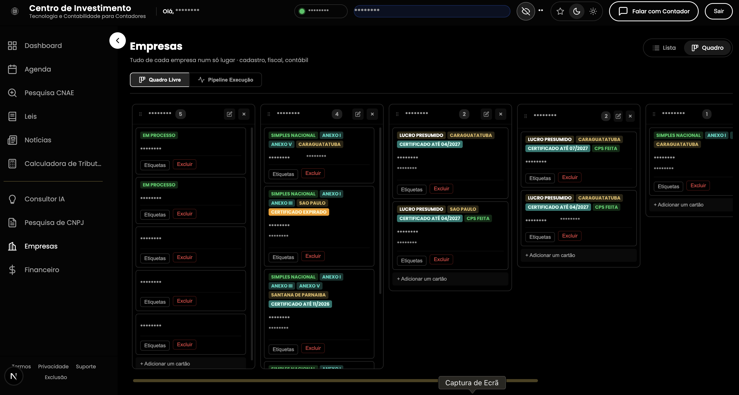Viewport: 739px width, 395px height.
Task: Edit the third column with Lucro Presumido cards
Action: (x=486, y=114)
